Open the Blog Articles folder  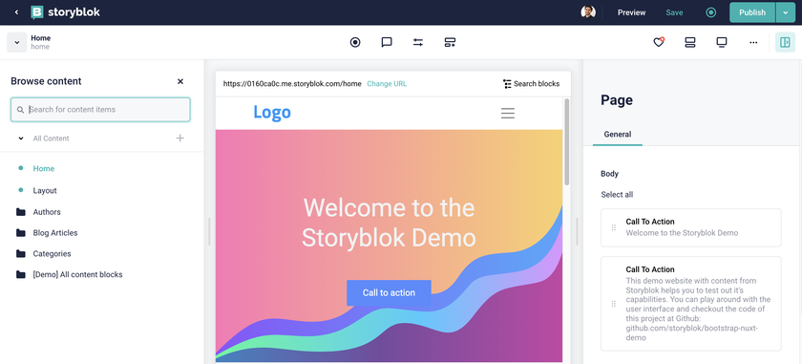tap(55, 233)
